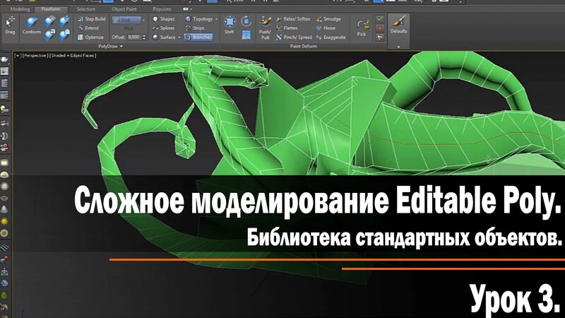Select the Shift tool

pos(230,25)
